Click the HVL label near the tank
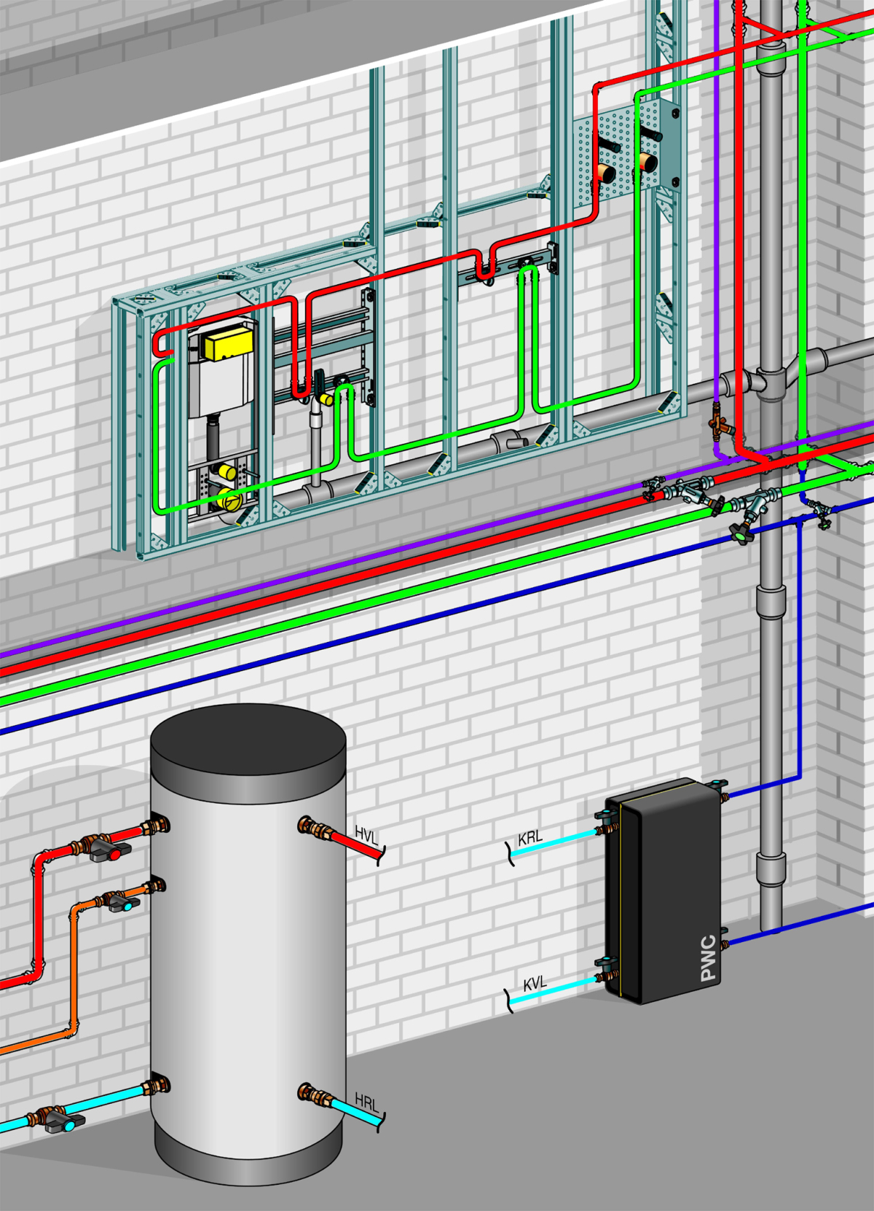The height and width of the screenshot is (1211, 874). 366,834
